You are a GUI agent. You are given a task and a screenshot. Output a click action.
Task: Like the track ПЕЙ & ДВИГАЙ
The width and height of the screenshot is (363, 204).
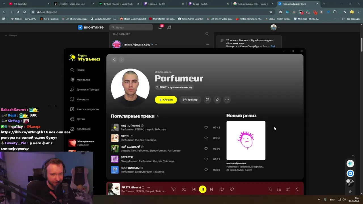[206, 149]
